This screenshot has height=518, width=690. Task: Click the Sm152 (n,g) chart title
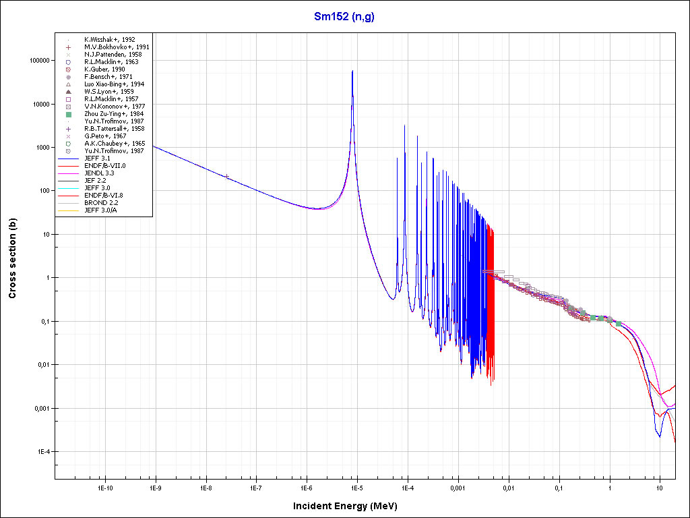click(344, 17)
